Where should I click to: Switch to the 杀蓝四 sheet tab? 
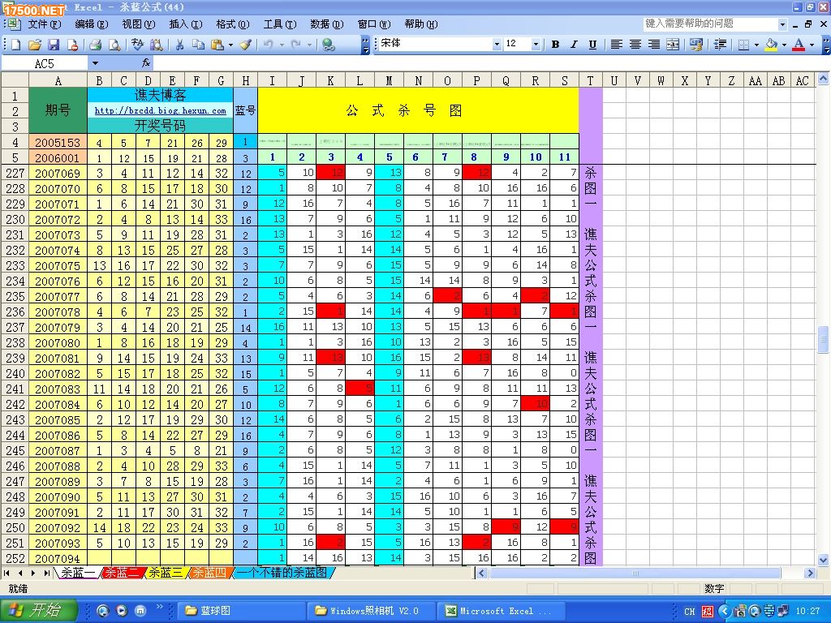click(x=209, y=573)
